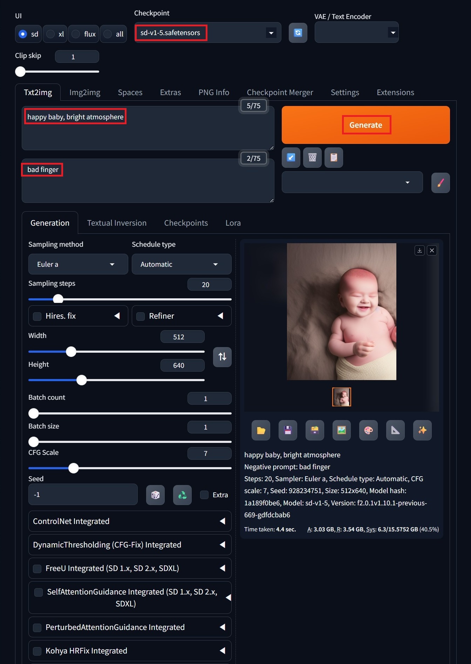The width and height of the screenshot is (471, 664).
Task: Expand the Refiner section arrow
Action: tap(220, 316)
